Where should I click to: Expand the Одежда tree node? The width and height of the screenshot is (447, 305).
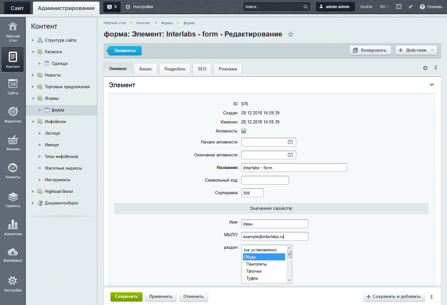40,64
